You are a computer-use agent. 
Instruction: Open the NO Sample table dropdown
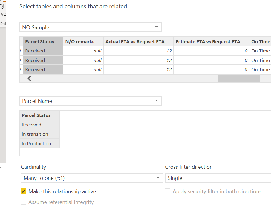pos(91,27)
